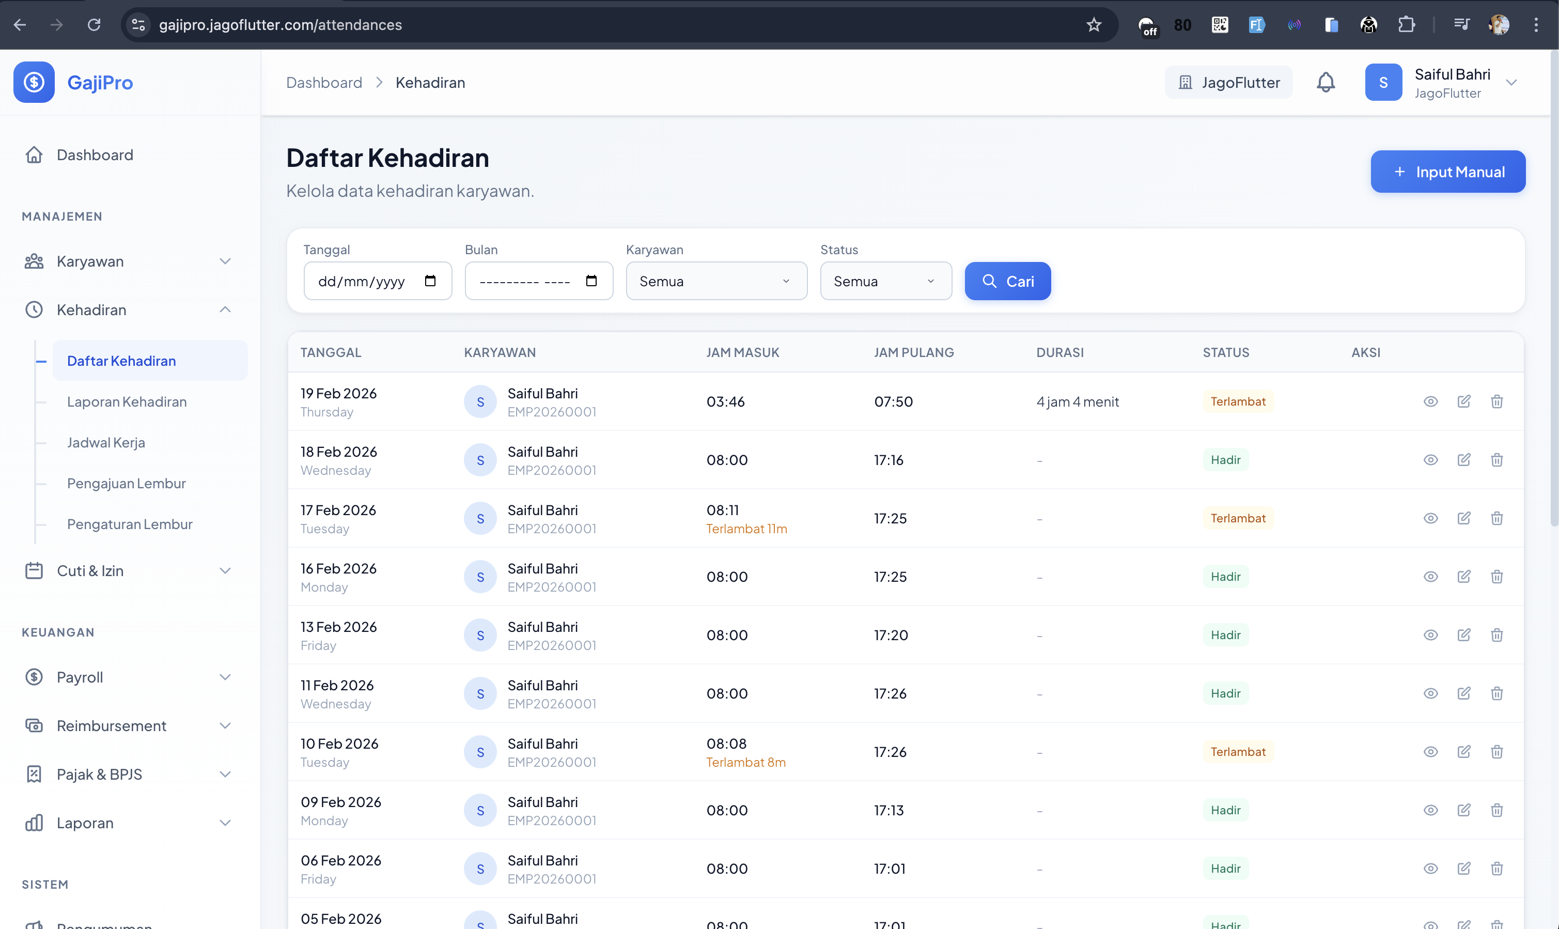
Task: Edit the 18 Feb 2026 attendance row
Action: (1464, 459)
